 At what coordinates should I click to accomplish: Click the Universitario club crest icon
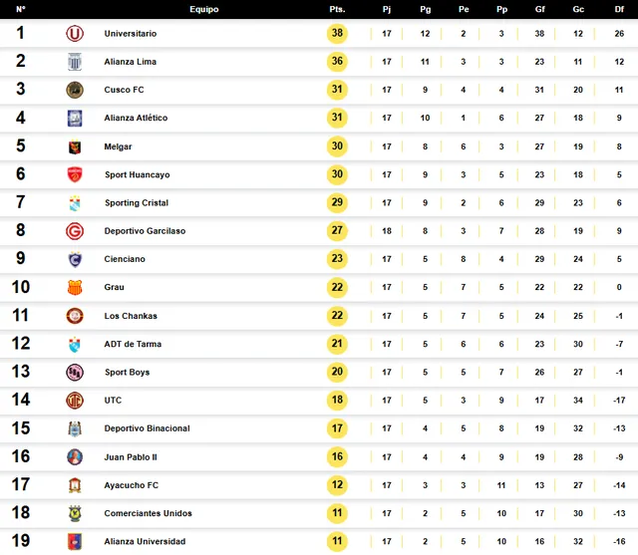click(75, 33)
